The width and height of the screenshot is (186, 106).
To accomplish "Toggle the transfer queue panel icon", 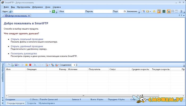I will (159, 11).
